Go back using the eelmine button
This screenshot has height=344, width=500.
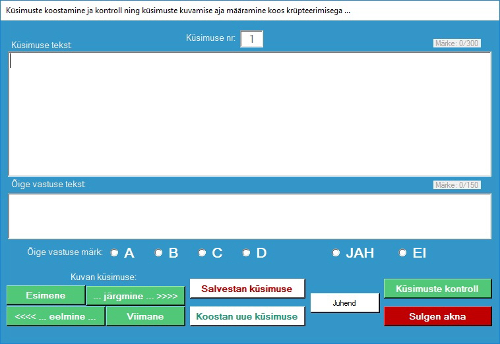point(55,317)
